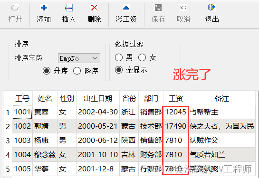The height and width of the screenshot is (178, 259).
Task: Select row header number 1
Action: (x=8, y=112)
